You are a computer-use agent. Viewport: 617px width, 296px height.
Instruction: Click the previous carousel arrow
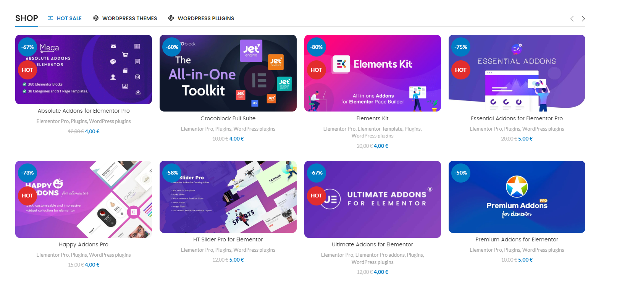(572, 19)
